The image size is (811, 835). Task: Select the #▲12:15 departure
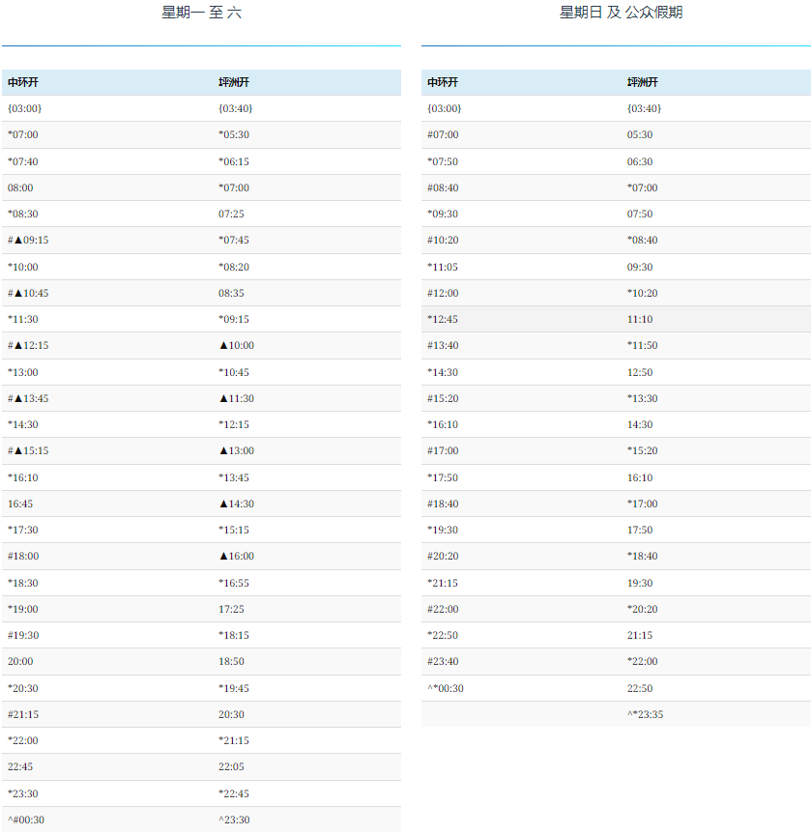tap(28, 345)
